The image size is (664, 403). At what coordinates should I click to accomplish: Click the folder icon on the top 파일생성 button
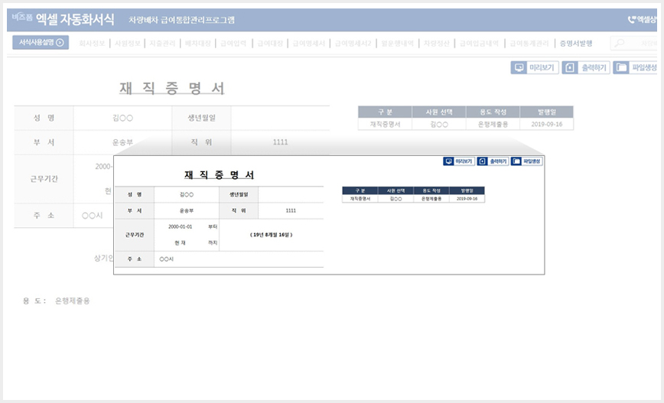621,68
